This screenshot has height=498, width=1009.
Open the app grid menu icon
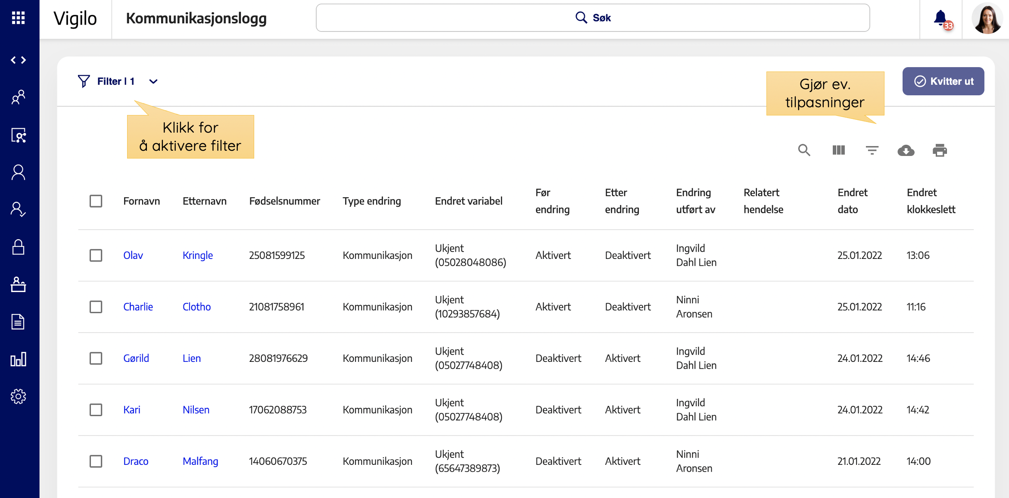click(x=18, y=18)
